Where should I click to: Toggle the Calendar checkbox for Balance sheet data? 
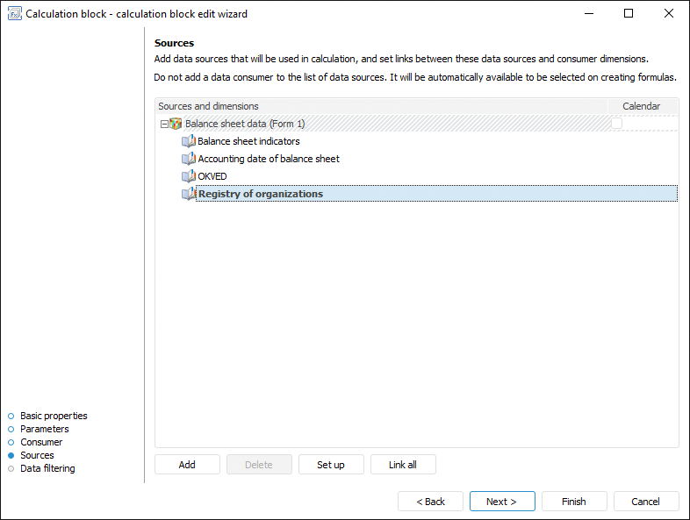pos(616,124)
